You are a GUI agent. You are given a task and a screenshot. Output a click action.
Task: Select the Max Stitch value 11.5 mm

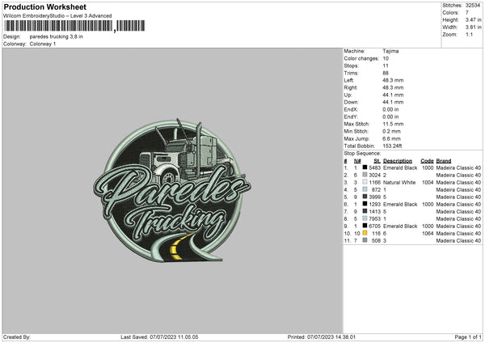coord(393,124)
